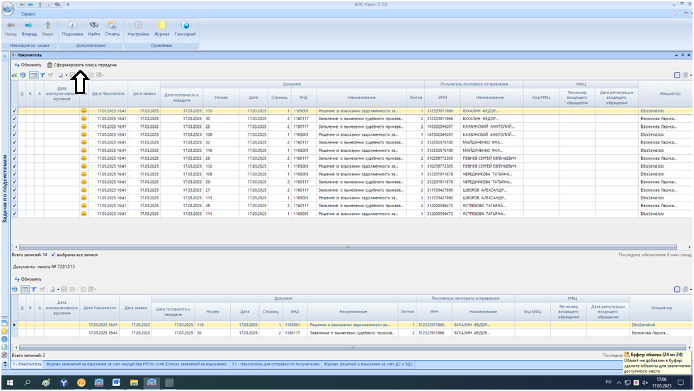The height and width of the screenshot is (391, 694).
Task: Open the Сервис menu
Action: click(29, 13)
